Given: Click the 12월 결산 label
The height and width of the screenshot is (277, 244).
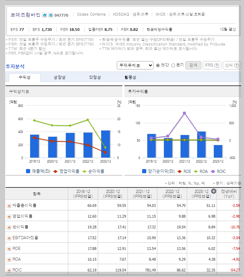Looking at the screenshot, I should (x=228, y=29).
